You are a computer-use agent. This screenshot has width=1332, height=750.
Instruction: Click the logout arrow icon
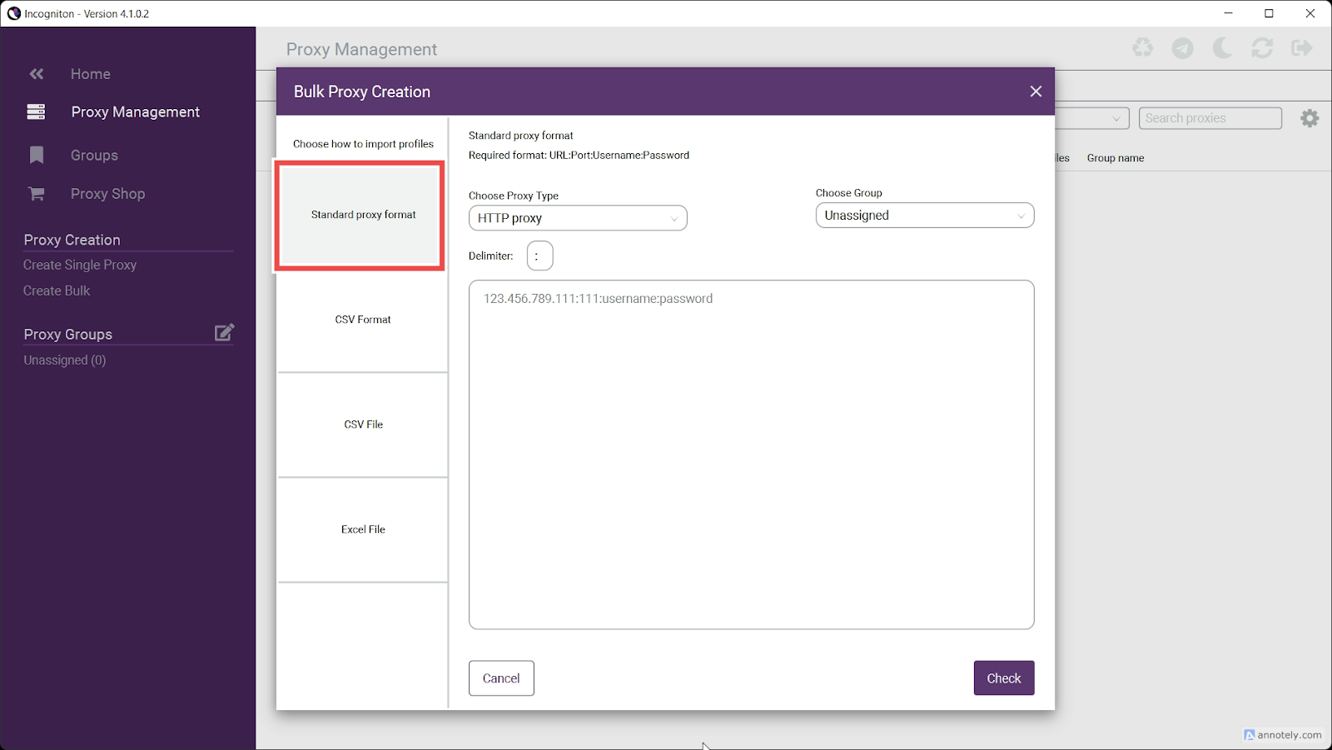pyautogui.click(x=1302, y=48)
